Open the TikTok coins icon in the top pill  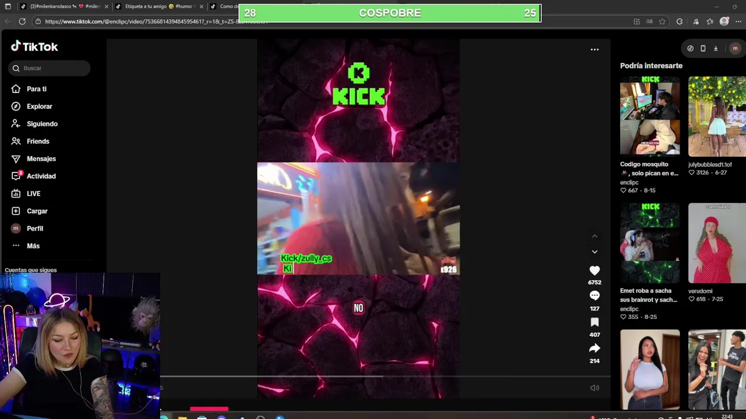tap(690, 49)
